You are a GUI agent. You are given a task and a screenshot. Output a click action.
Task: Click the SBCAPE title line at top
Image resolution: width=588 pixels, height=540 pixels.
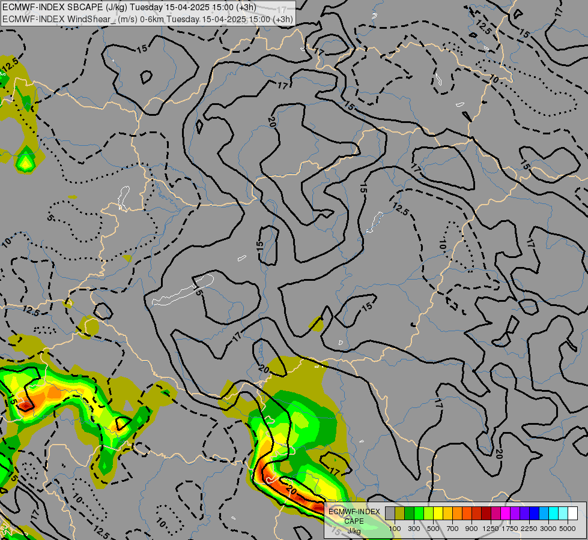pyautogui.click(x=129, y=7)
